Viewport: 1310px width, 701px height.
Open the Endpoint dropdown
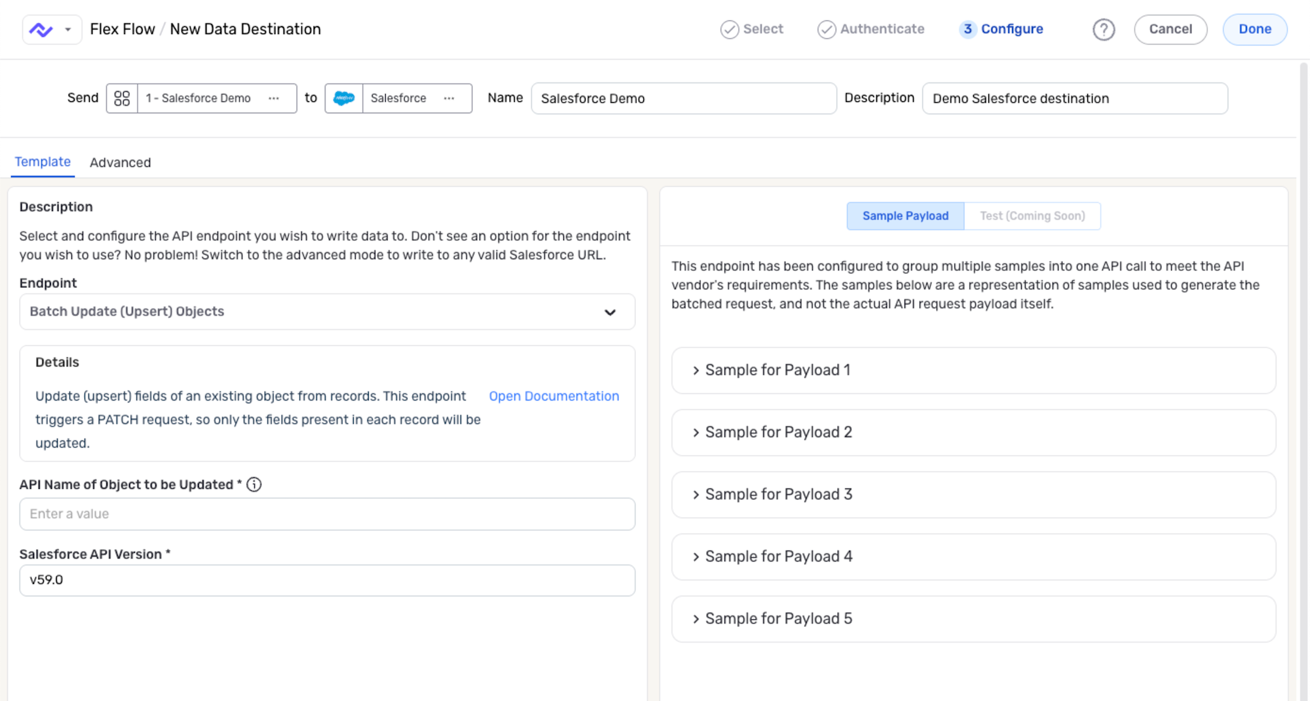click(327, 312)
